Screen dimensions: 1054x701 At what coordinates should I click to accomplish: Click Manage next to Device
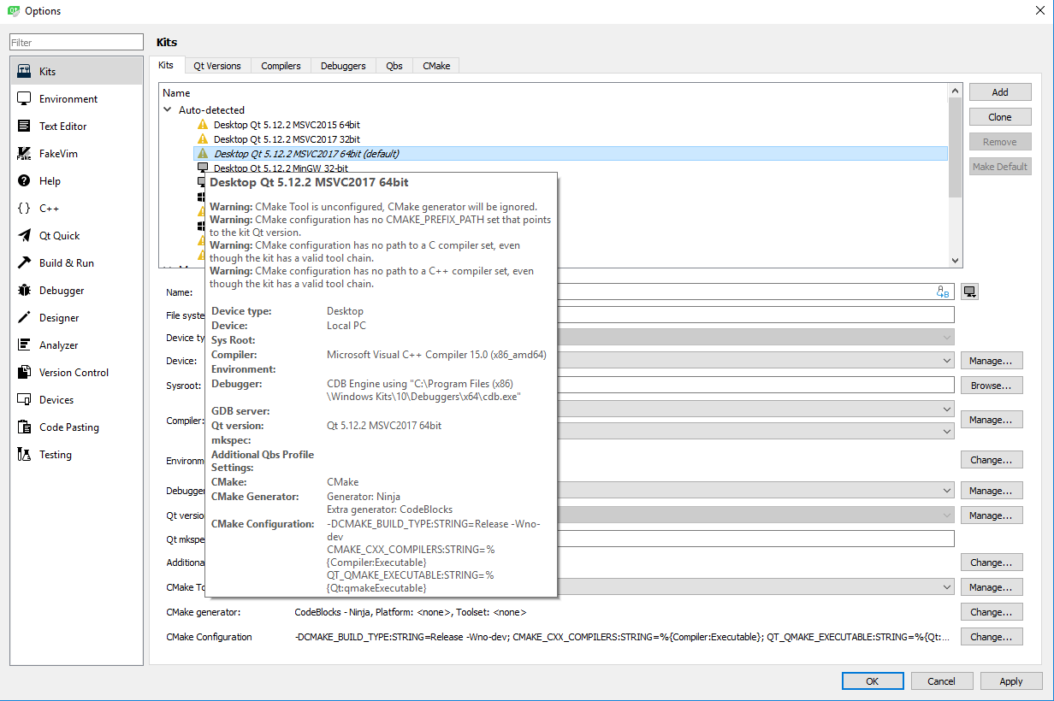(x=992, y=361)
